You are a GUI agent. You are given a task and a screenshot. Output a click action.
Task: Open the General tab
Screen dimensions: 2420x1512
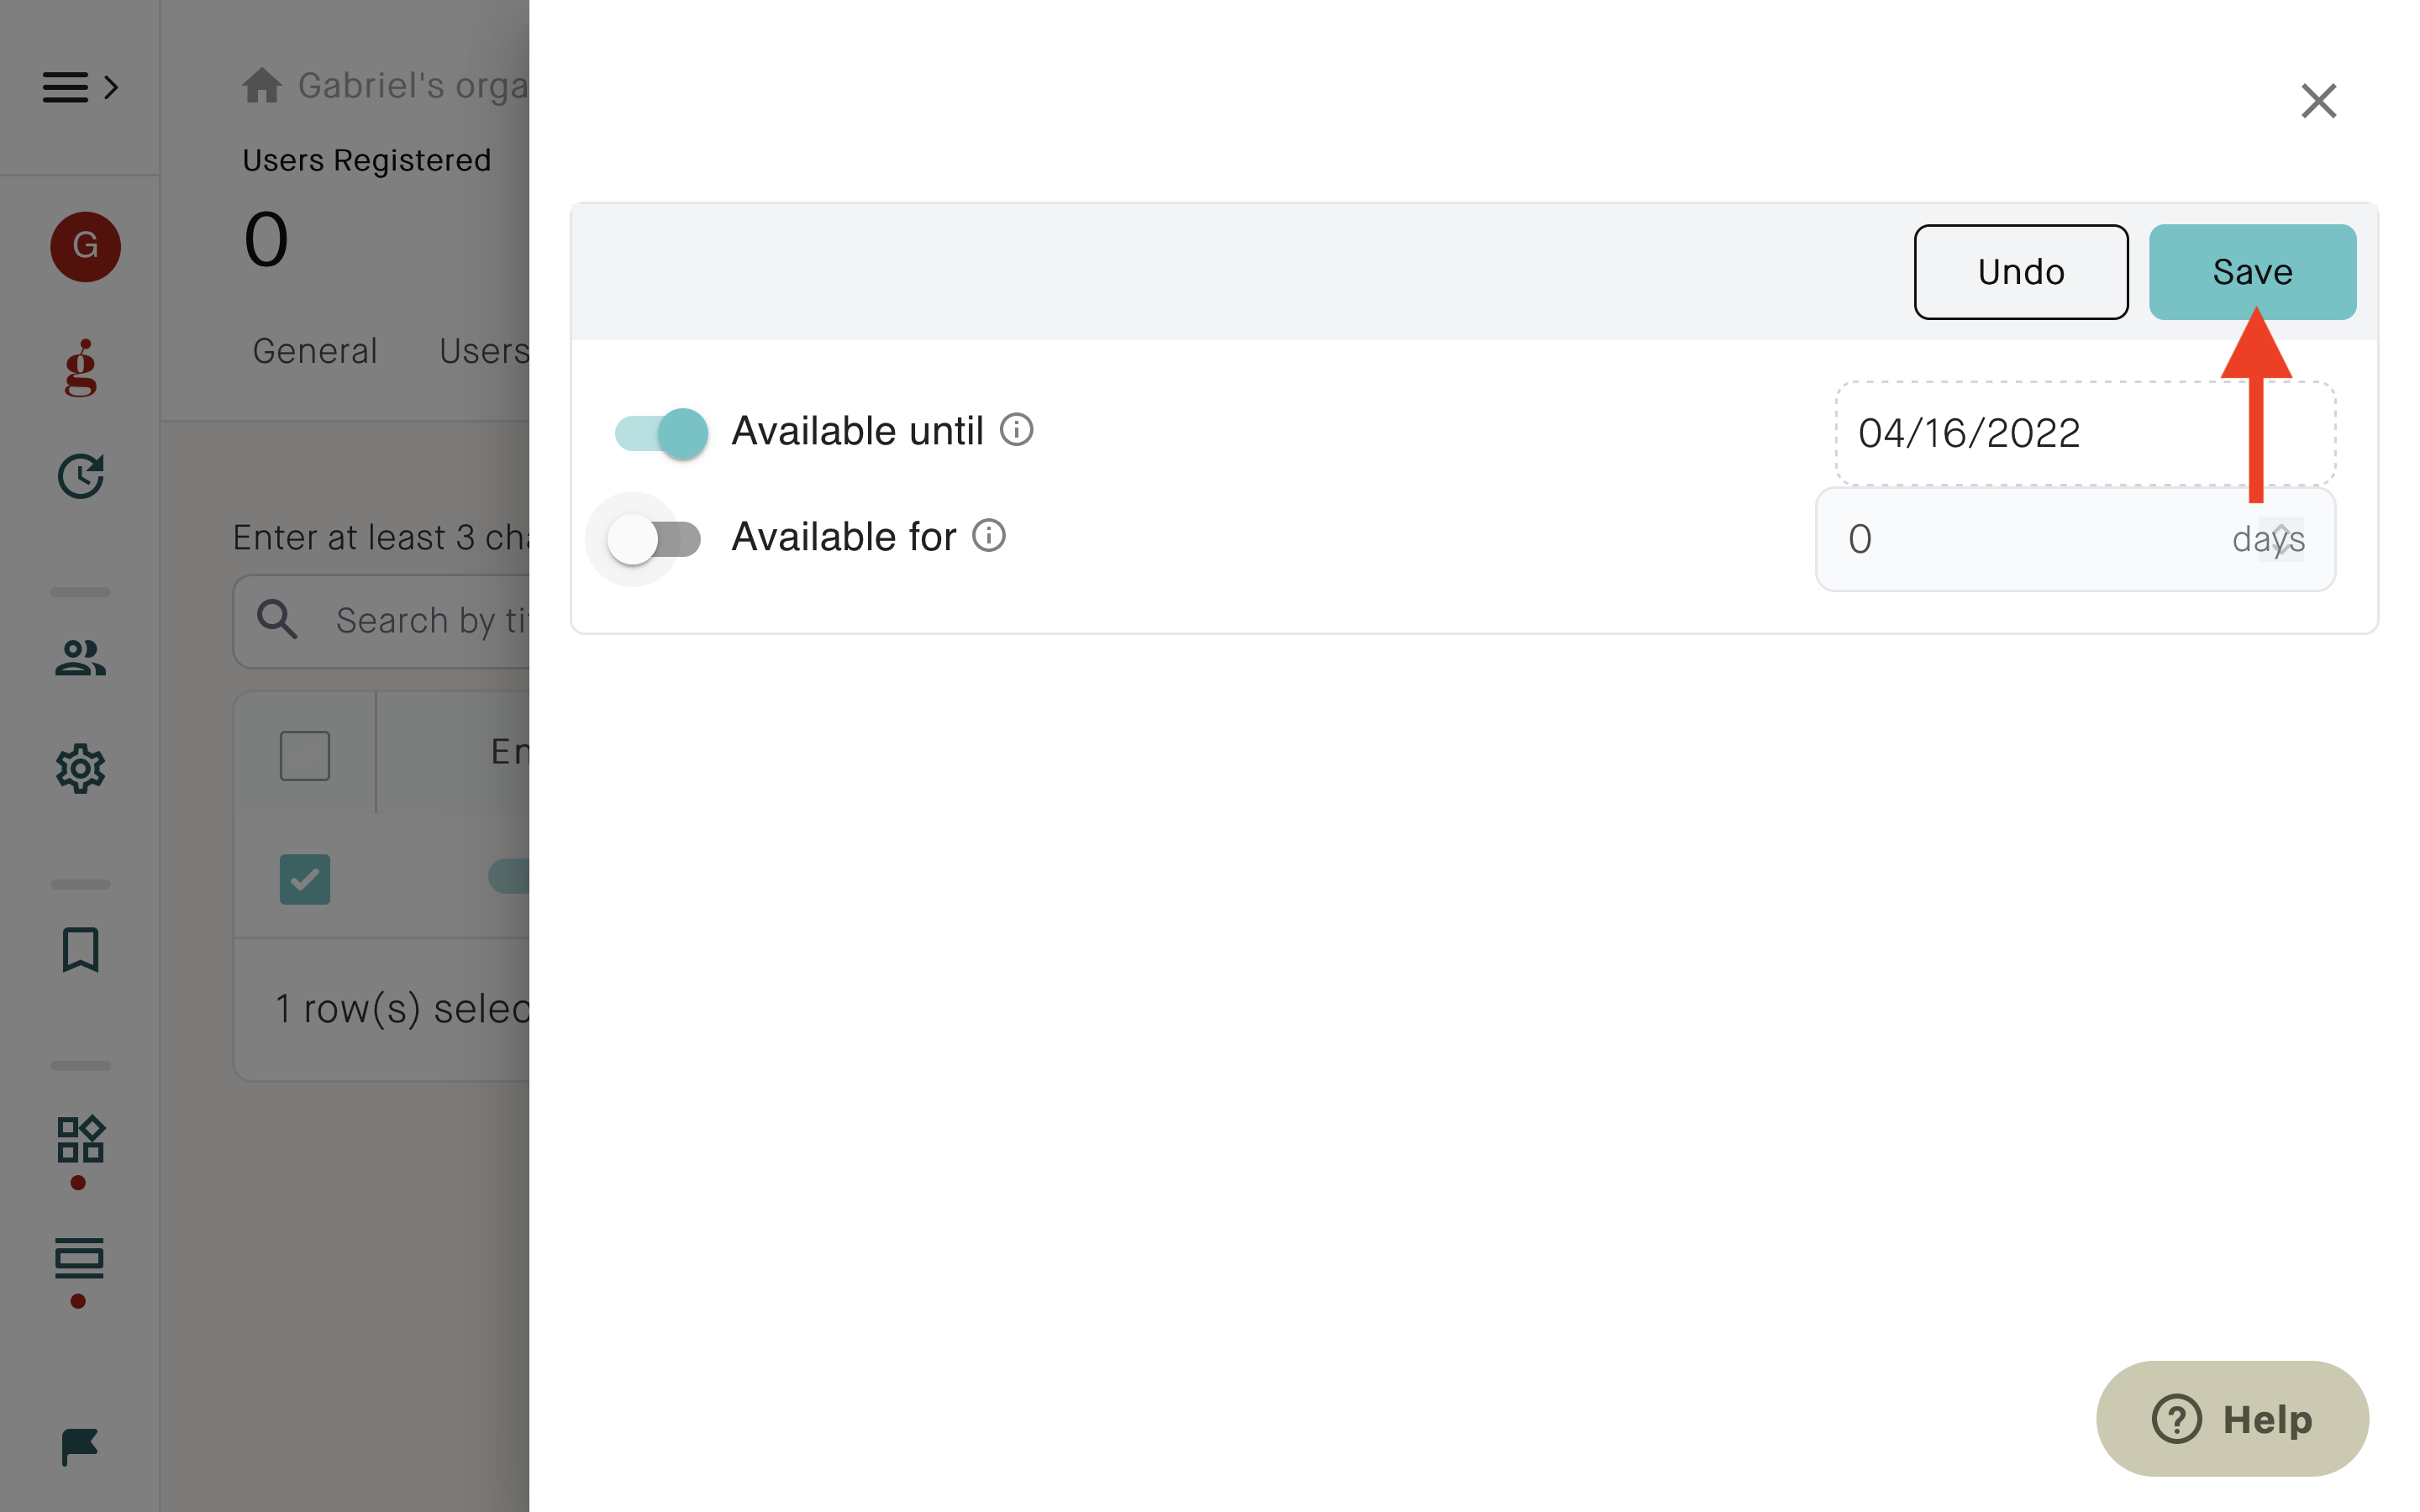point(315,351)
